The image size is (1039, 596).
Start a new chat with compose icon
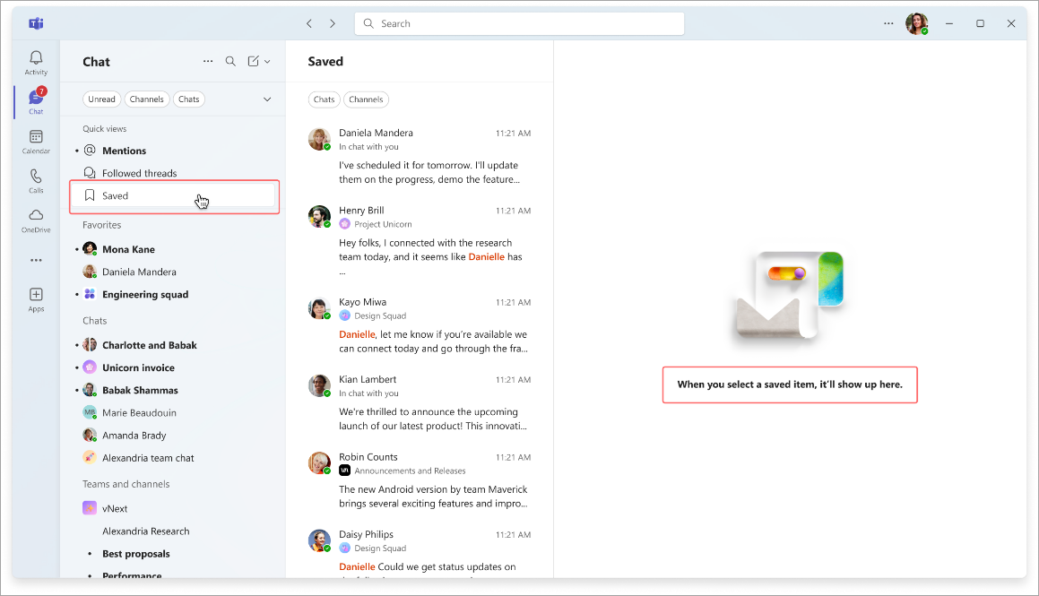coord(253,61)
